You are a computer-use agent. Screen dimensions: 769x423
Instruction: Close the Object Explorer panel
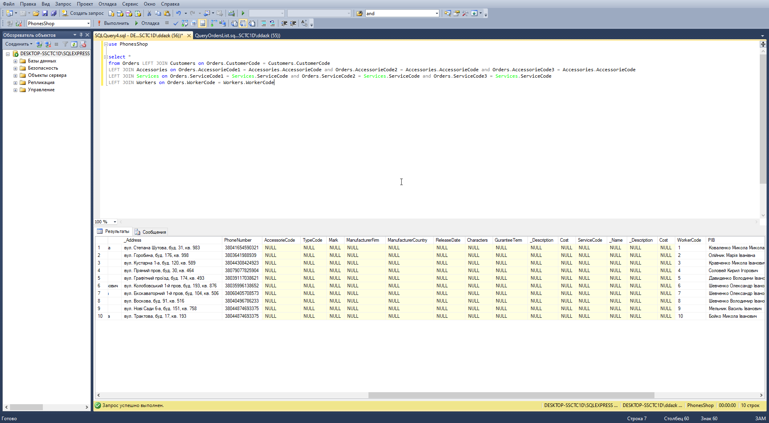(87, 35)
